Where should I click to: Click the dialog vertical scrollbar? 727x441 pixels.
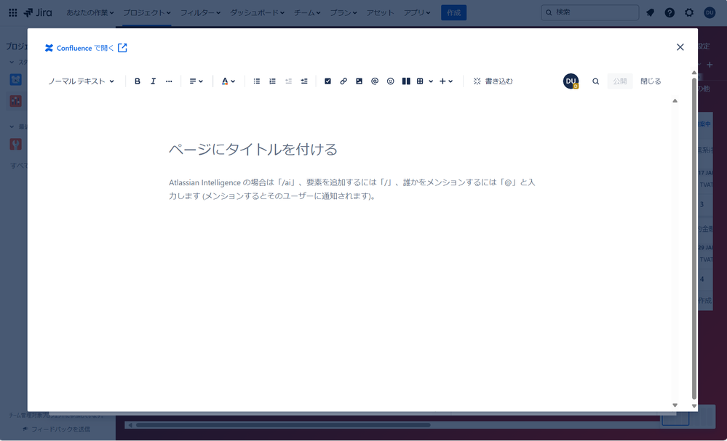[694, 238]
